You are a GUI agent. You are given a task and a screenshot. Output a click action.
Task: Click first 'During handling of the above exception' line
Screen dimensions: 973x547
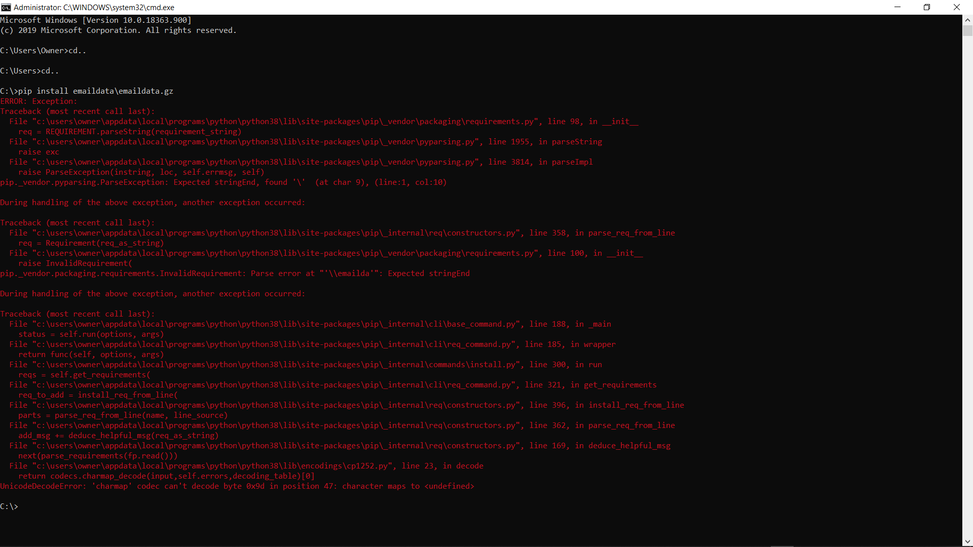click(153, 203)
